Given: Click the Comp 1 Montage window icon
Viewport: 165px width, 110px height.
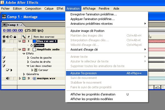Looking at the screenshot, I should coord(4,16).
